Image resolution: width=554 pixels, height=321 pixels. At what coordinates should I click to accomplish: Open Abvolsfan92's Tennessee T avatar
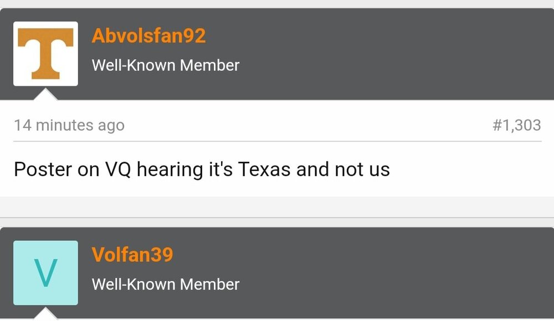click(x=45, y=54)
